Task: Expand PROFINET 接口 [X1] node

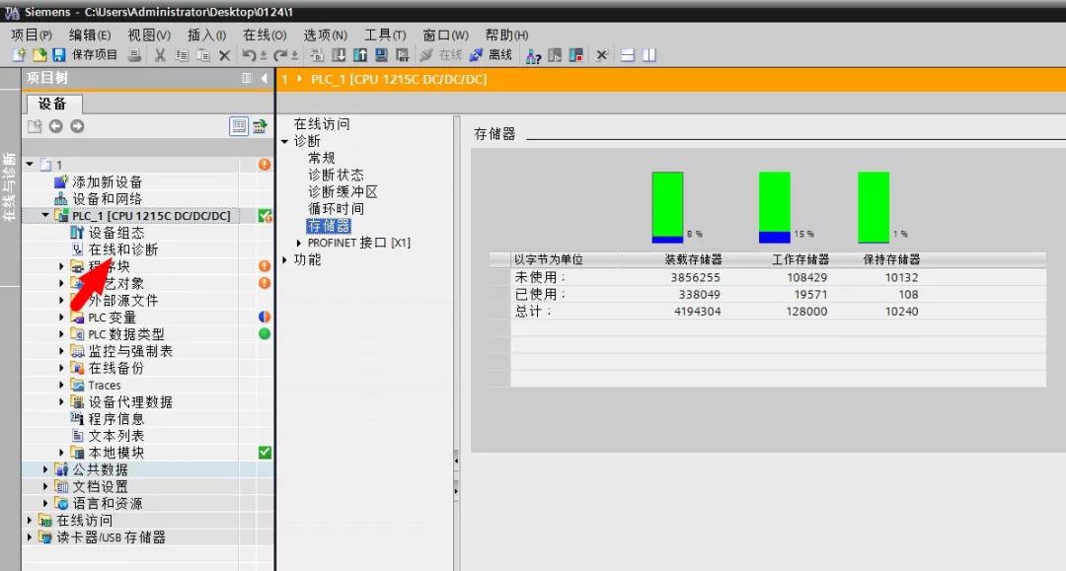Action: pyautogui.click(x=299, y=243)
